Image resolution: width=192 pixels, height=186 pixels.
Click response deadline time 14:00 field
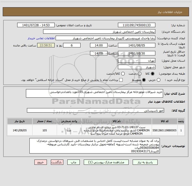[99, 45]
